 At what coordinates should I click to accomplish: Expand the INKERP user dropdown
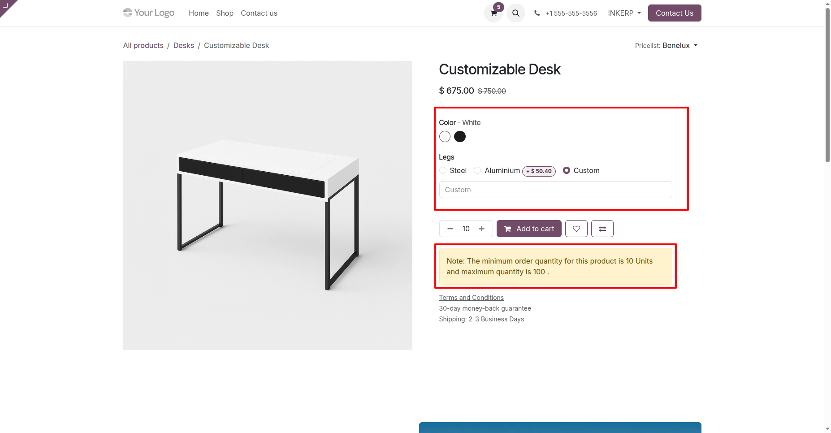624,13
